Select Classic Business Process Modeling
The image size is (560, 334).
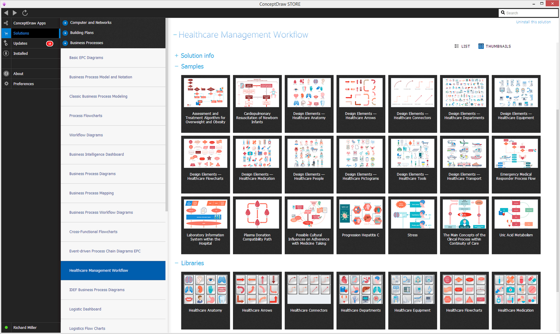pos(113,96)
